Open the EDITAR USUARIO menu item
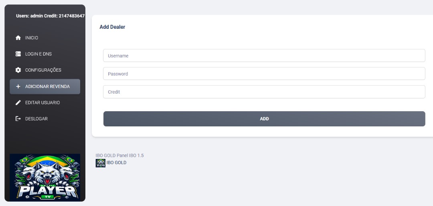 42,103
